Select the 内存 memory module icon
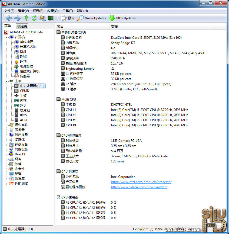 (16, 101)
